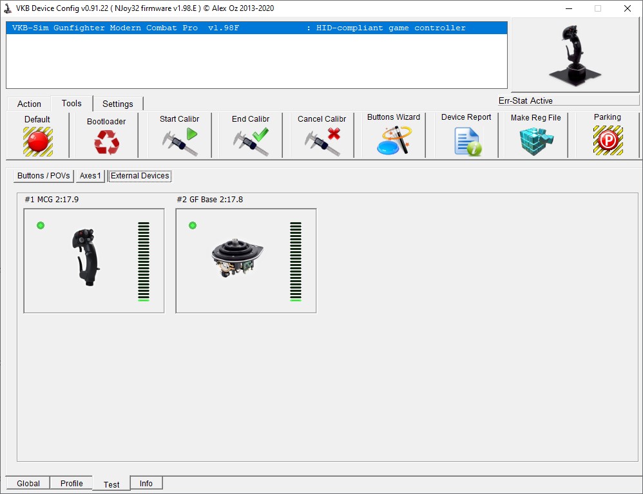
Task: Open the Axes1 tab
Action: click(x=90, y=175)
